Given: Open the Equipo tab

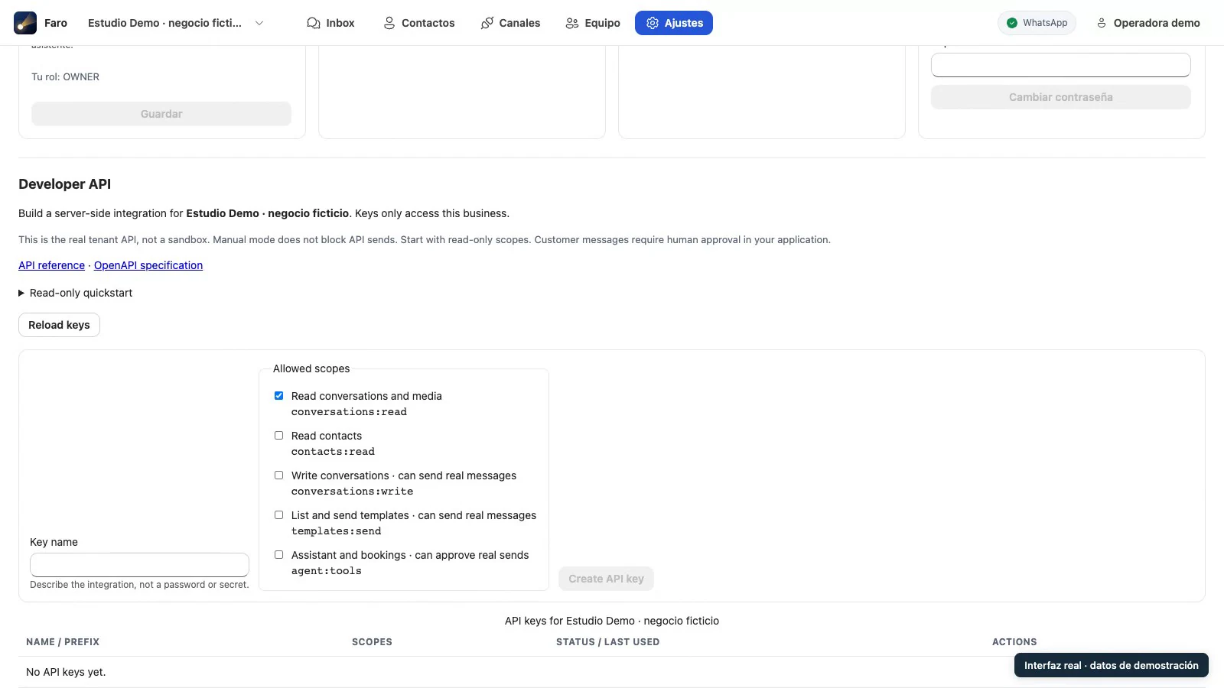Looking at the screenshot, I should [x=593, y=23].
